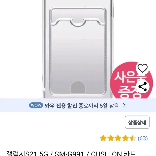Tap the 갤럭시S21 5G product title
The height and width of the screenshot is (156, 156).
[27, 154]
